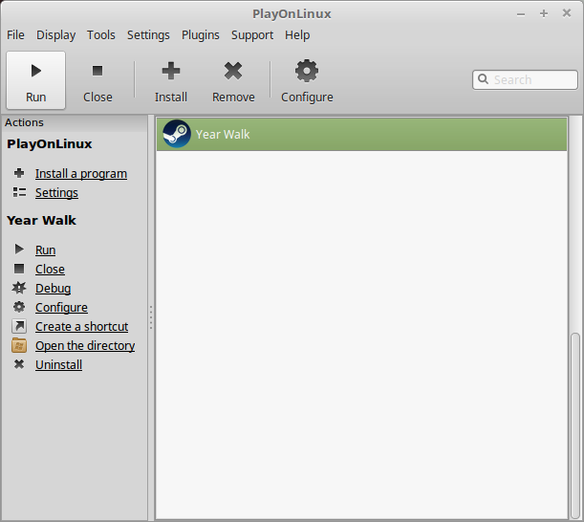Click the Remove cross icon in toolbar
This screenshot has height=522, width=584.
point(233,71)
